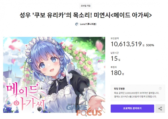Click the Luna7 creator avatar icon
This screenshot has height=119, width=168.
coord(77,24)
